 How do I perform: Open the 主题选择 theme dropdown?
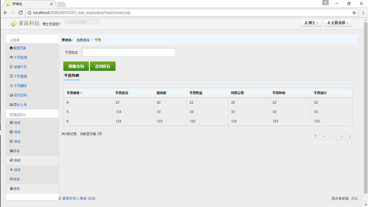338,23
